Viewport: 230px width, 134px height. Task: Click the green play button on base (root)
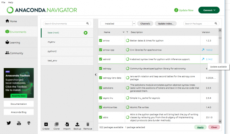86,33
